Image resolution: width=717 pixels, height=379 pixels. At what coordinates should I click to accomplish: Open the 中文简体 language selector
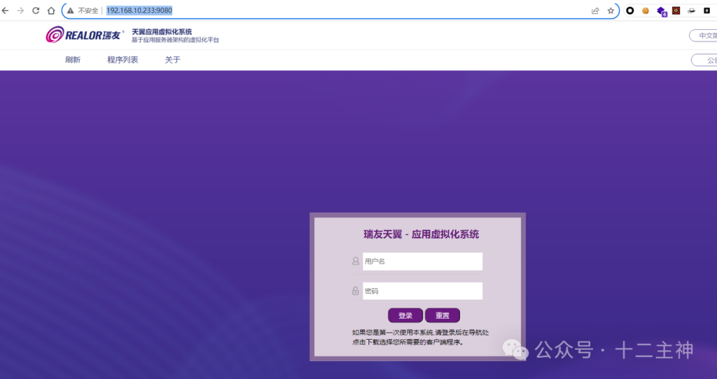click(x=703, y=36)
